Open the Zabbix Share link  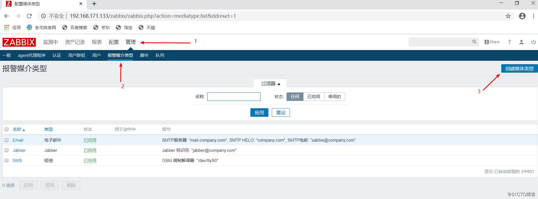[492, 42]
